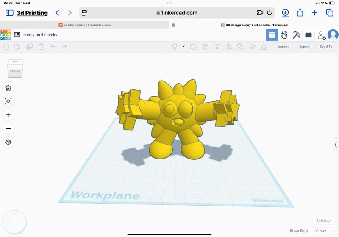
Task: Reset to home view
Action: pyautogui.click(x=8, y=88)
